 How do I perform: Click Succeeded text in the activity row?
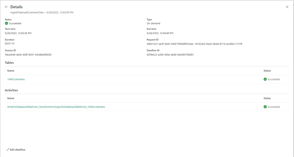click(274, 107)
